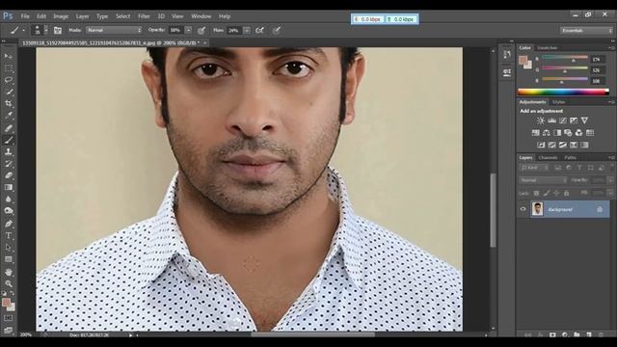Select the Dodge tool

pyautogui.click(x=9, y=211)
